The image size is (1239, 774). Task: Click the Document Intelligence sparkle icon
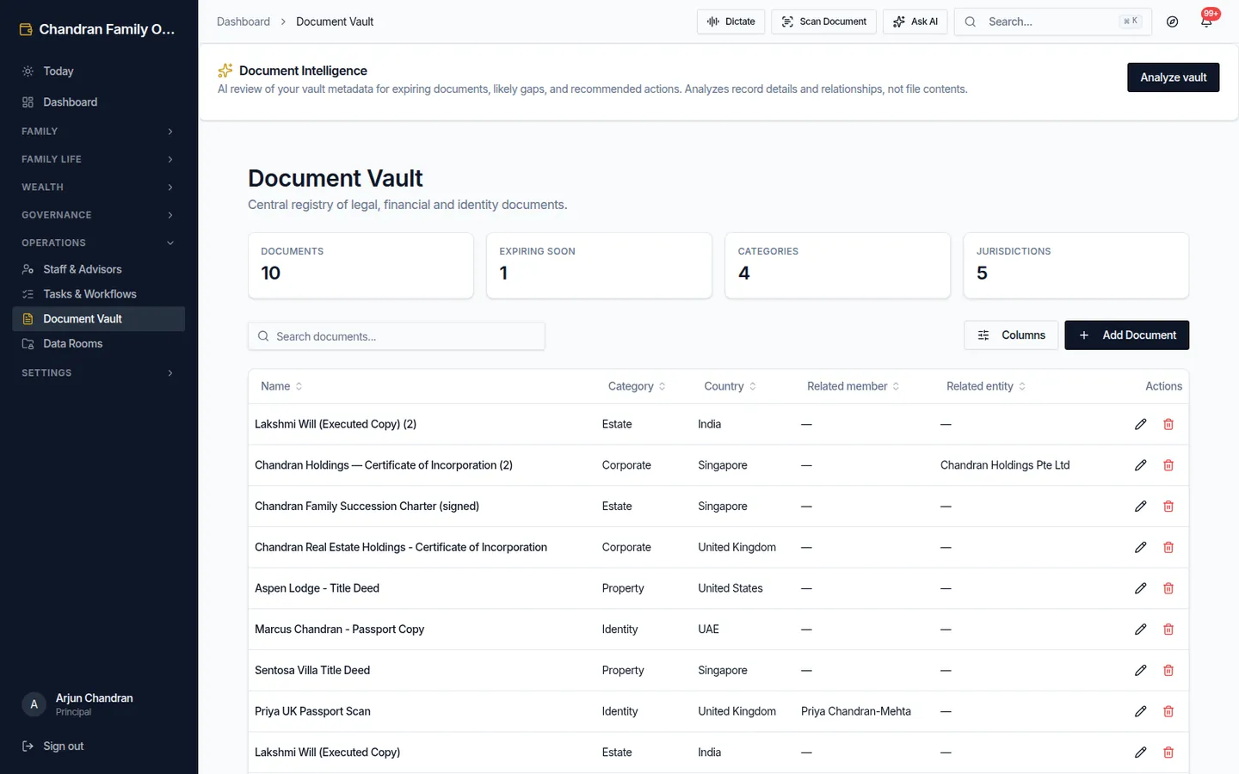click(x=225, y=71)
